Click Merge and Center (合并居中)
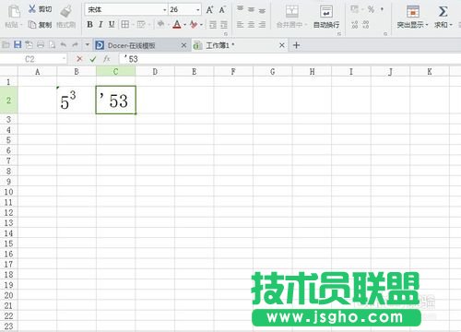Image resolution: width=461 pixels, height=332 pixels. pyautogui.click(x=292, y=17)
